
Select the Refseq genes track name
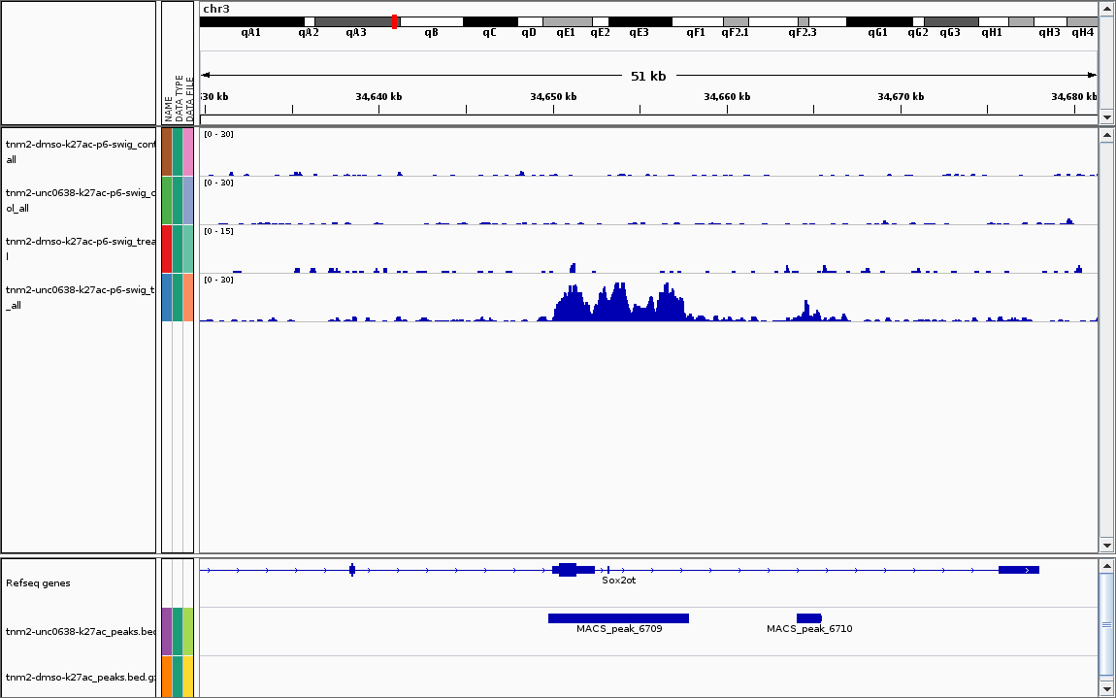[38, 583]
